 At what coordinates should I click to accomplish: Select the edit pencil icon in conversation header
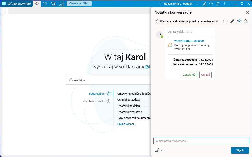(232, 21)
